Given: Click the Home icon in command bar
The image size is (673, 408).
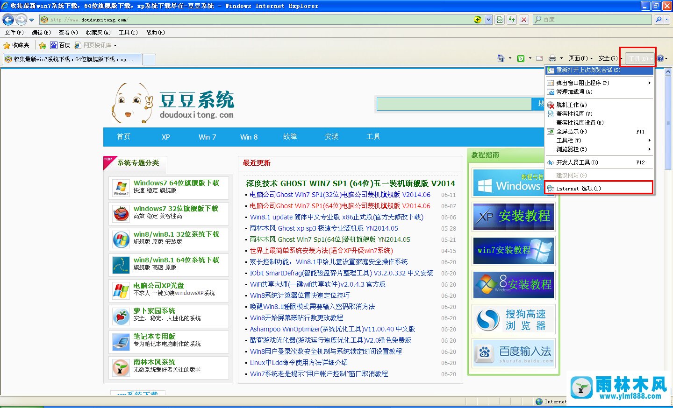Looking at the screenshot, I should (x=501, y=58).
